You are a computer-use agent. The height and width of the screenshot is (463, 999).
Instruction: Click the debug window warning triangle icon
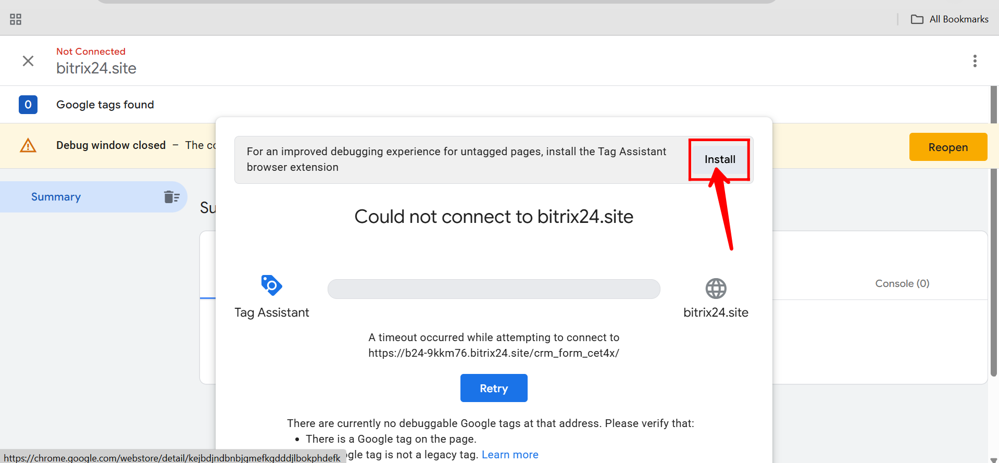click(x=28, y=145)
